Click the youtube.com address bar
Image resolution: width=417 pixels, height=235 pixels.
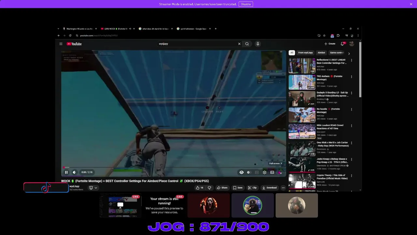[195, 35]
